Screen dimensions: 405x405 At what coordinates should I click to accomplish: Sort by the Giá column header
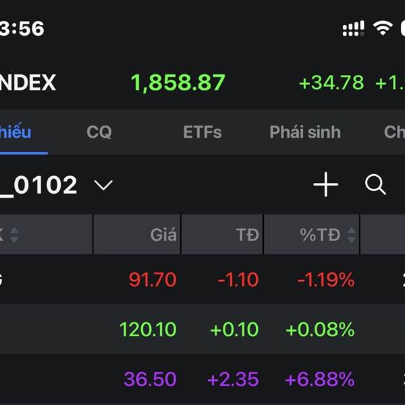(x=163, y=235)
